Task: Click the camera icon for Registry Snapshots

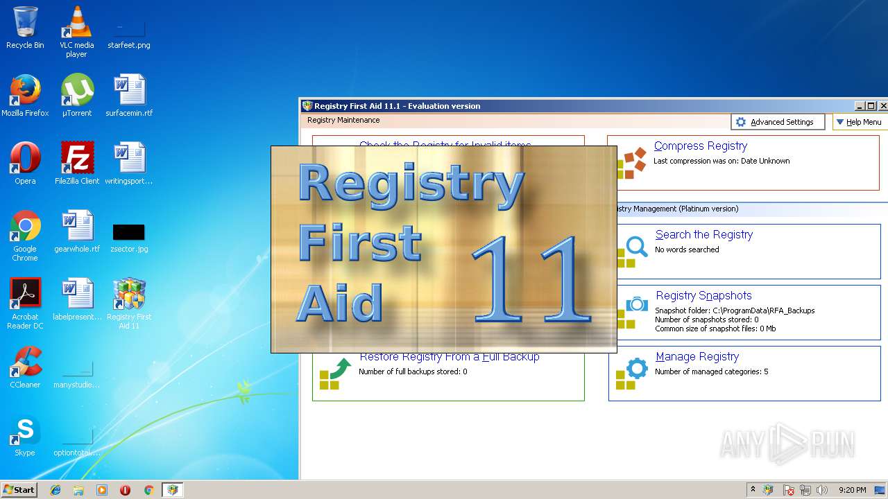Action: click(x=632, y=312)
